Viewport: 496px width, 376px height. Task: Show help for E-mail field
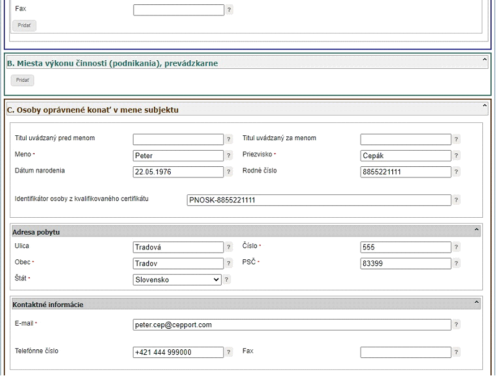pos(456,325)
